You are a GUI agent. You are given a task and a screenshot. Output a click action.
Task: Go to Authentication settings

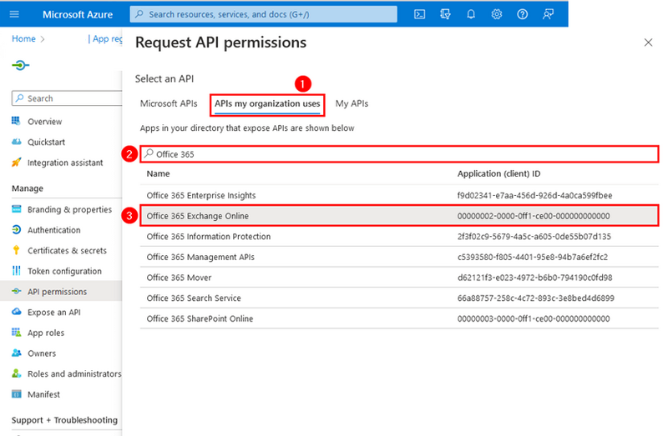pyautogui.click(x=53, y=230)
